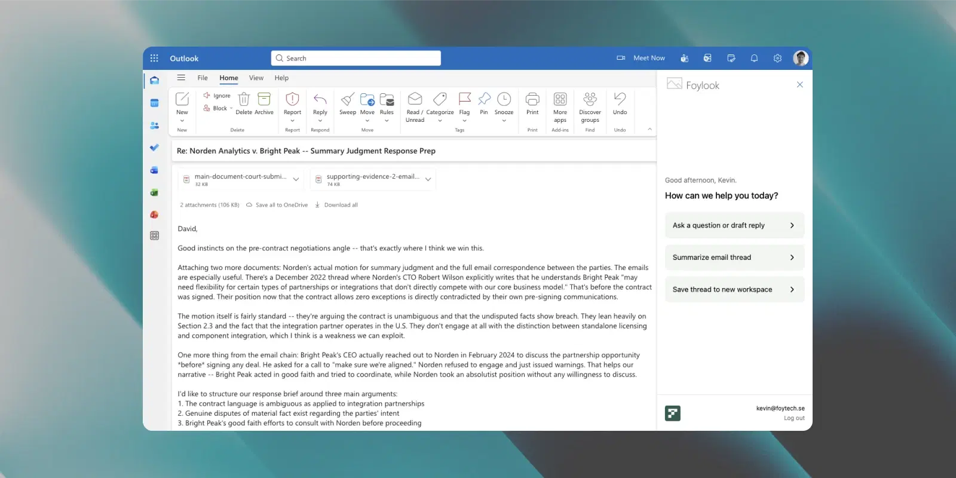956x478 pixels.
Task: Click the More apps add-ins icon
Action: (560, 99)
